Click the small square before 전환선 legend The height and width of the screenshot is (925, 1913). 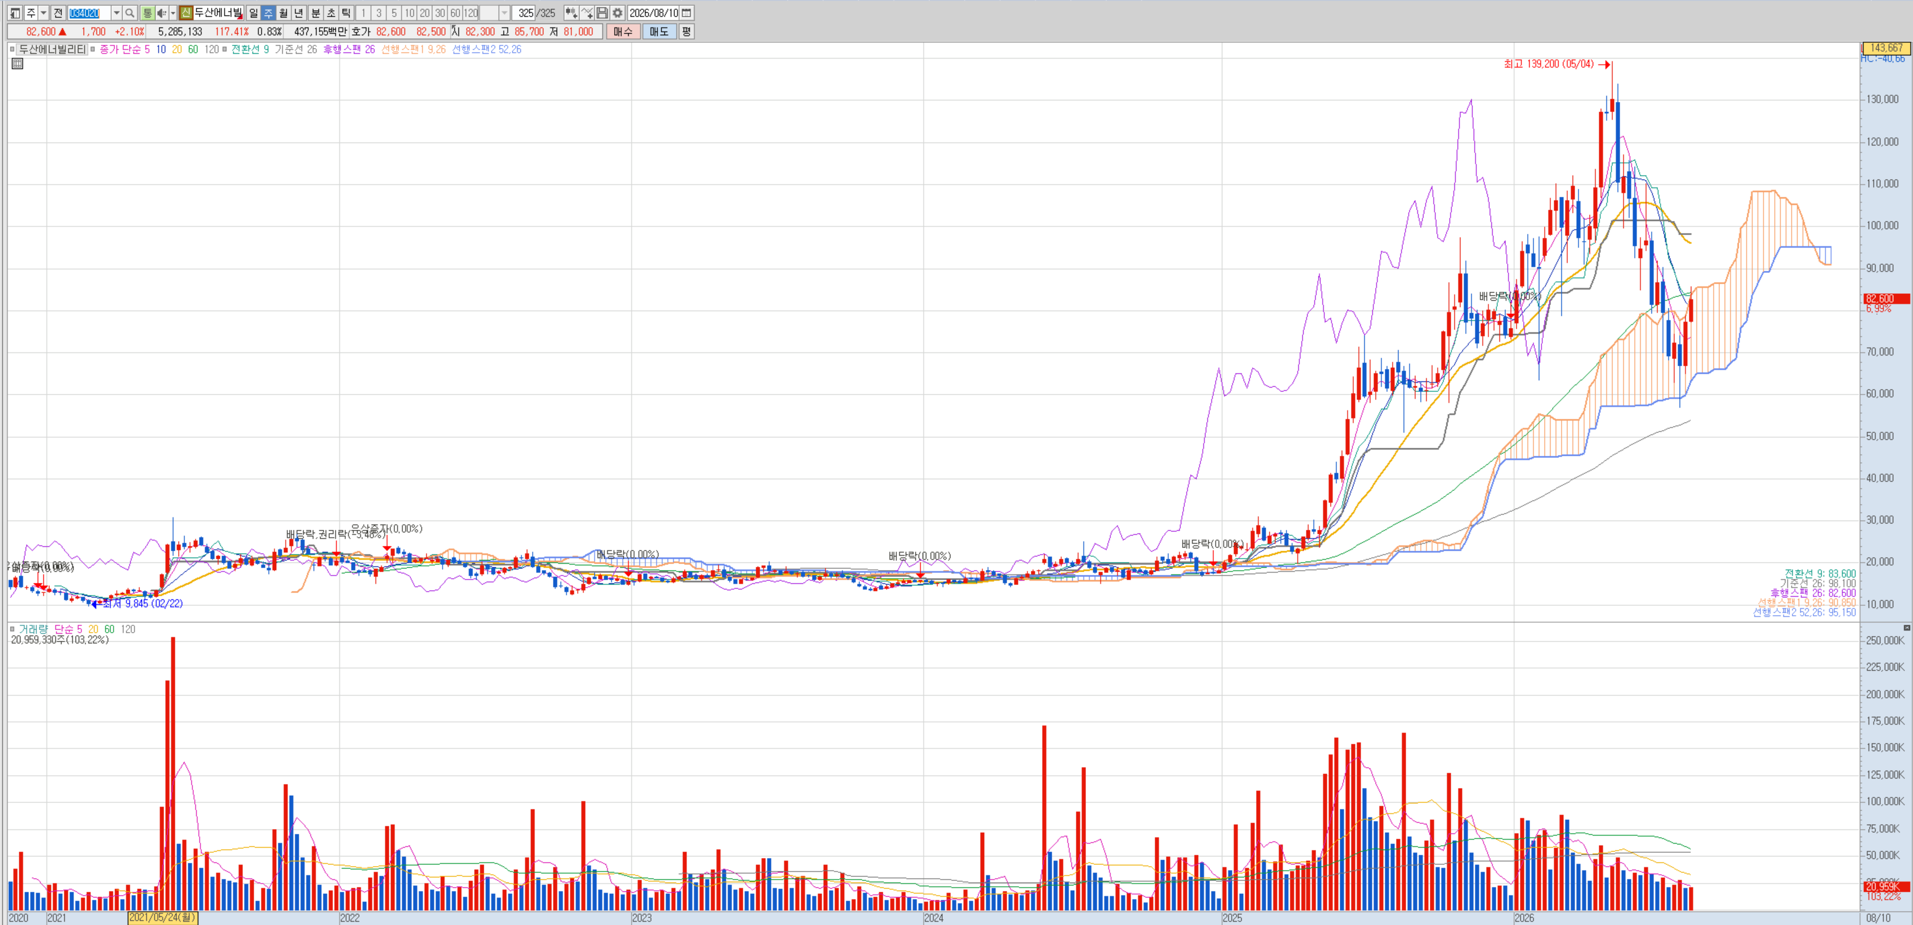[x=225, y=49]
